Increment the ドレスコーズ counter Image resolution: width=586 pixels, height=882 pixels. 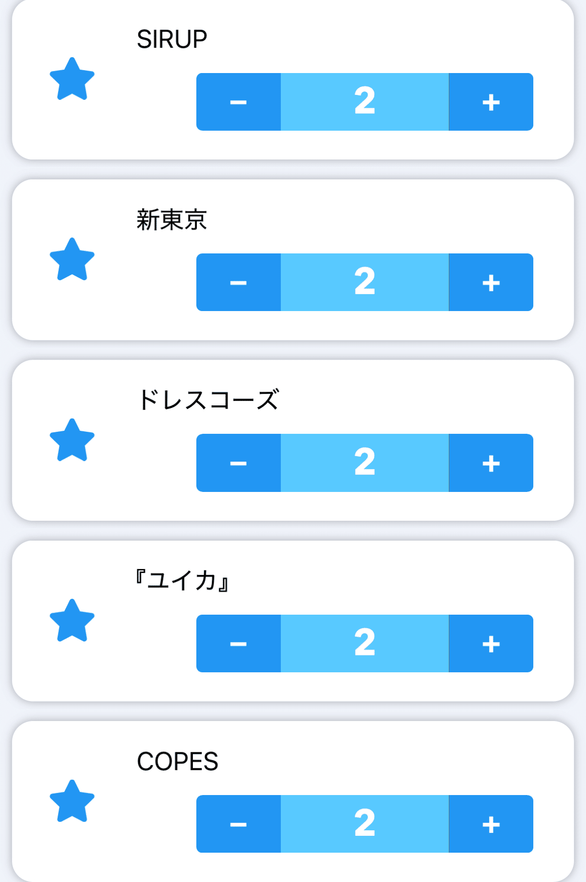coord(491,463)
